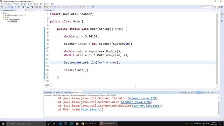Image resolution: width=224 pixels, height=126 pixels.
Task: Click the New Java Class icon
Action: [x=40, y=7]
